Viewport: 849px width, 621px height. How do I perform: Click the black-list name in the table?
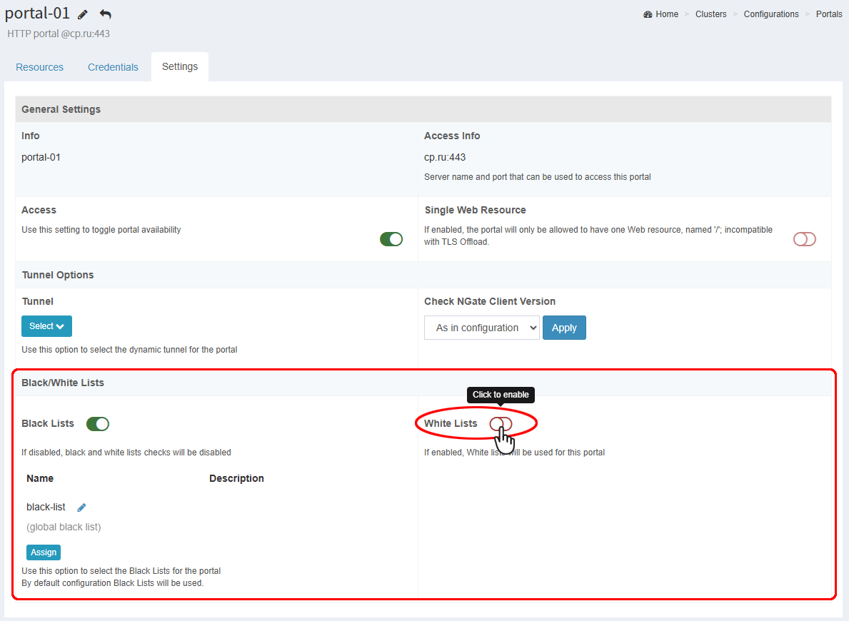(46, 508)
